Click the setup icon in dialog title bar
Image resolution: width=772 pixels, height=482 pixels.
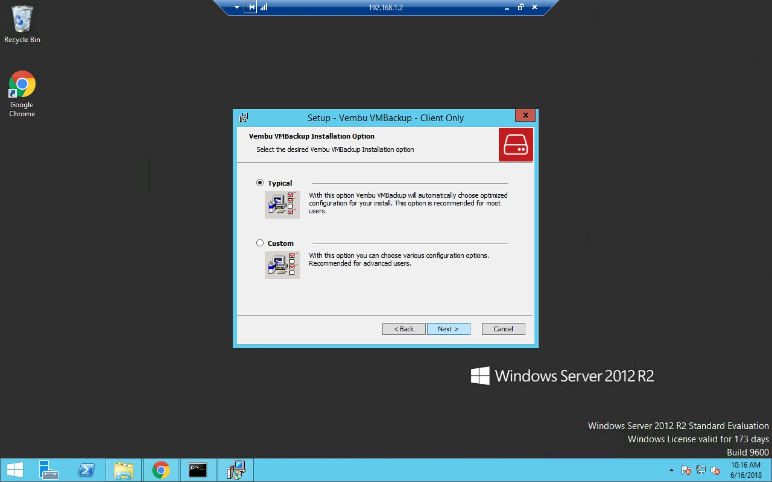tap(243, 118)
